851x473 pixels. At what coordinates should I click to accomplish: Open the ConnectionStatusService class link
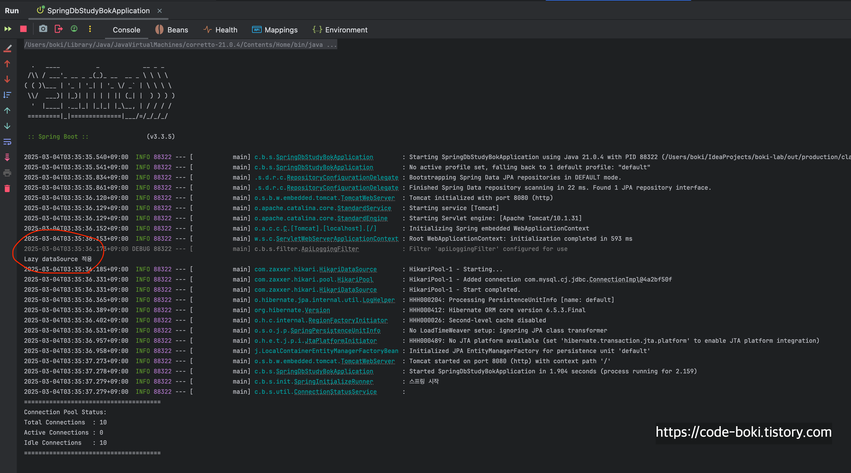[x=335, y=392]
